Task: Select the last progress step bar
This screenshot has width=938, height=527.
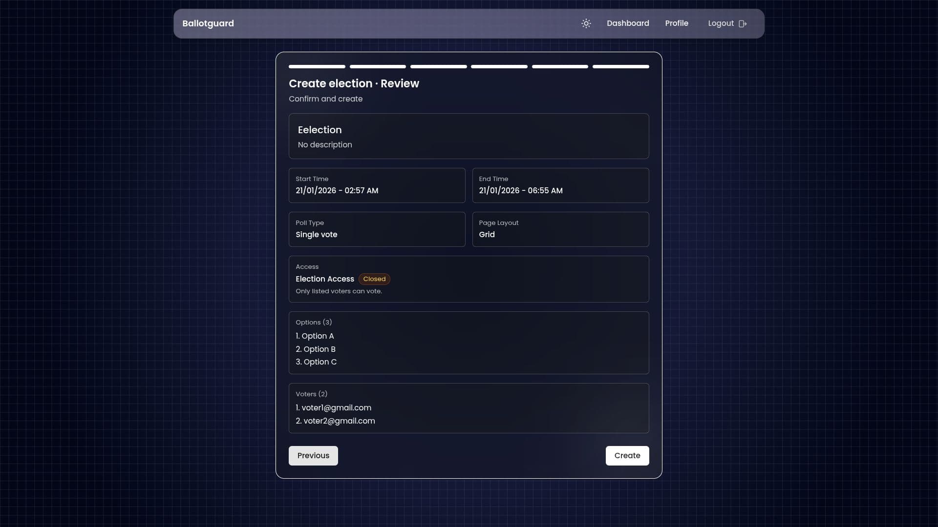Action: click(x=620, y=66)
